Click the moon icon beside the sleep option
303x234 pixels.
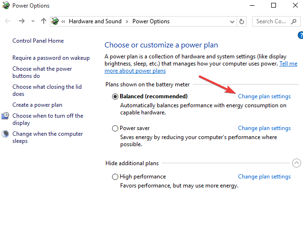tap(6, 134)
